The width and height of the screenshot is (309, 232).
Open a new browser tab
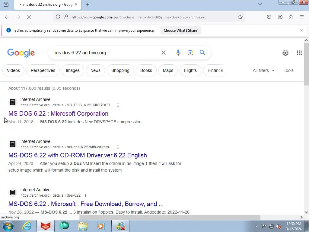87,4
